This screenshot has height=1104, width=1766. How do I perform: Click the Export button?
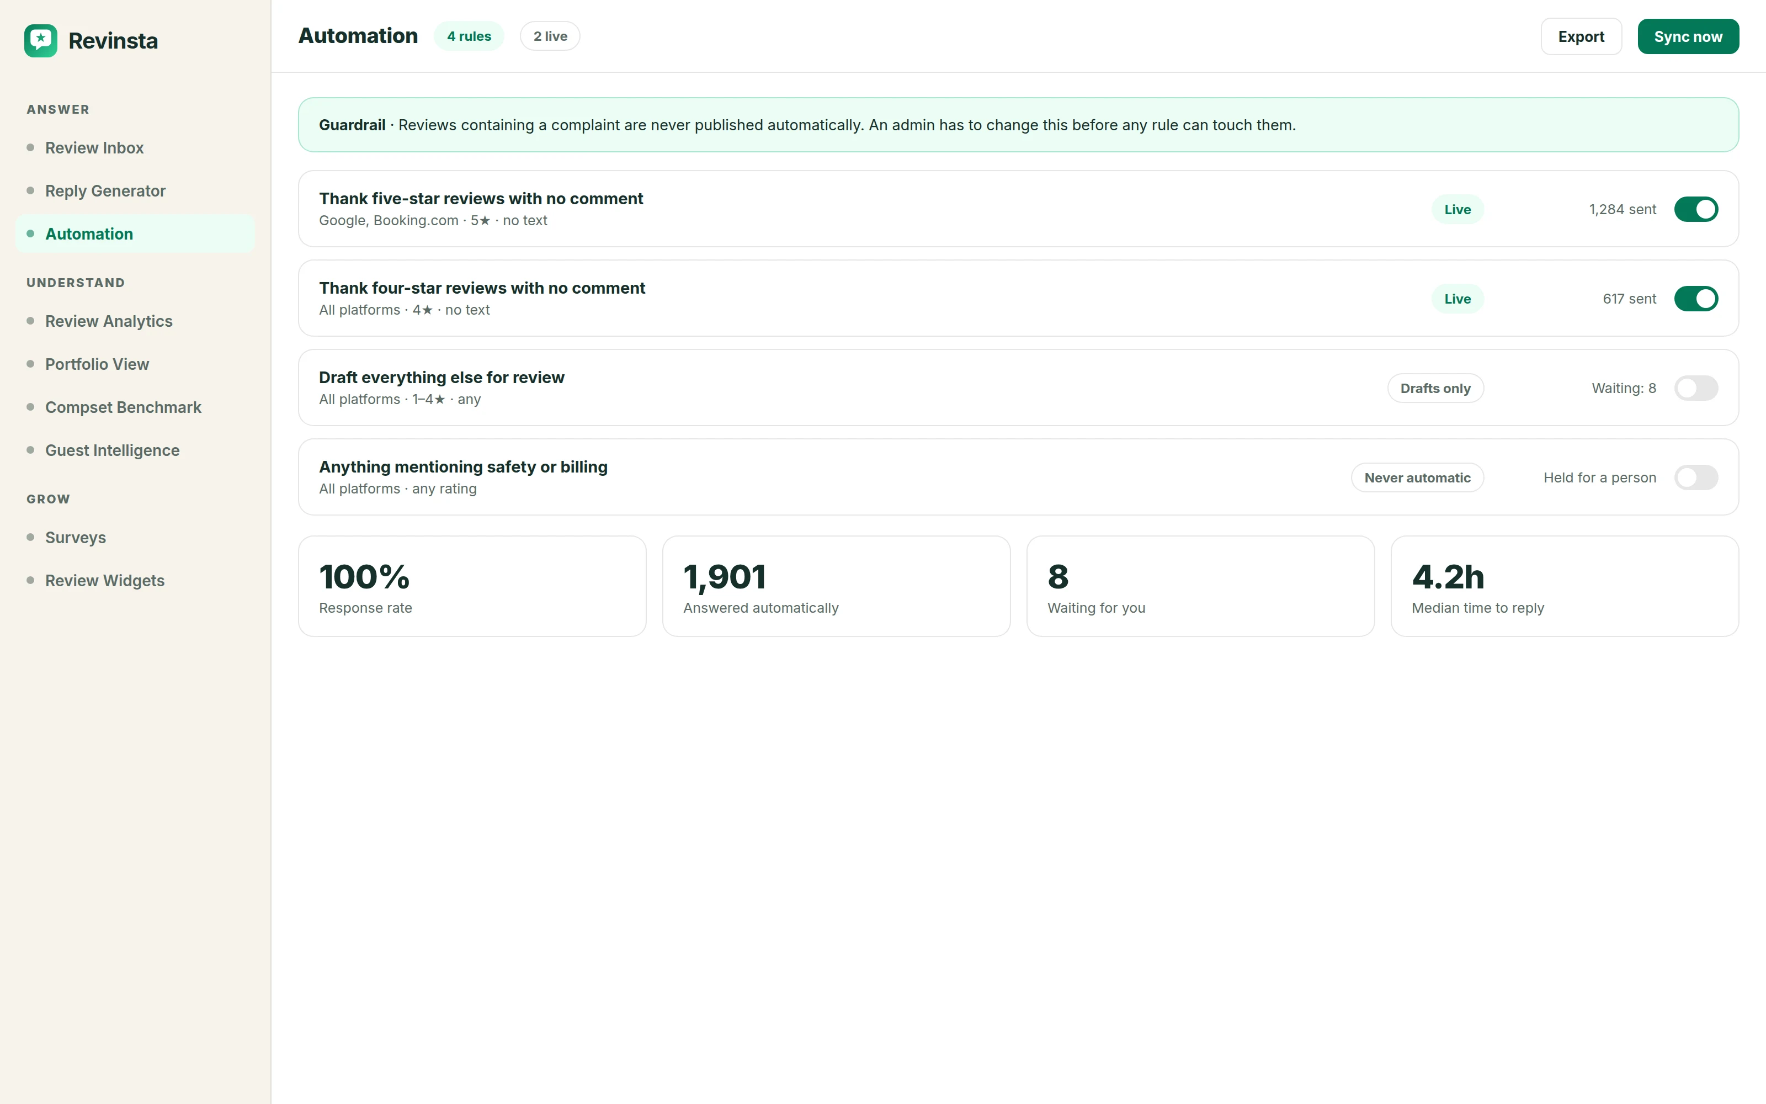coord(1581,36)
